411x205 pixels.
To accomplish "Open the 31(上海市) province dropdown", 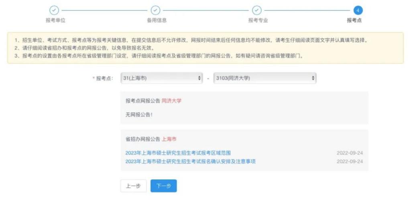I will [161, 78].
